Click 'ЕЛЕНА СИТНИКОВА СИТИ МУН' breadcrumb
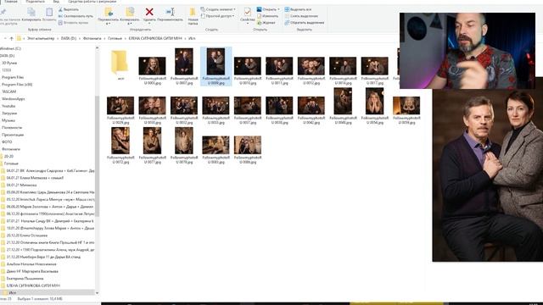Image resolution: width=543 pixels, height=305 pixels. 155,38
